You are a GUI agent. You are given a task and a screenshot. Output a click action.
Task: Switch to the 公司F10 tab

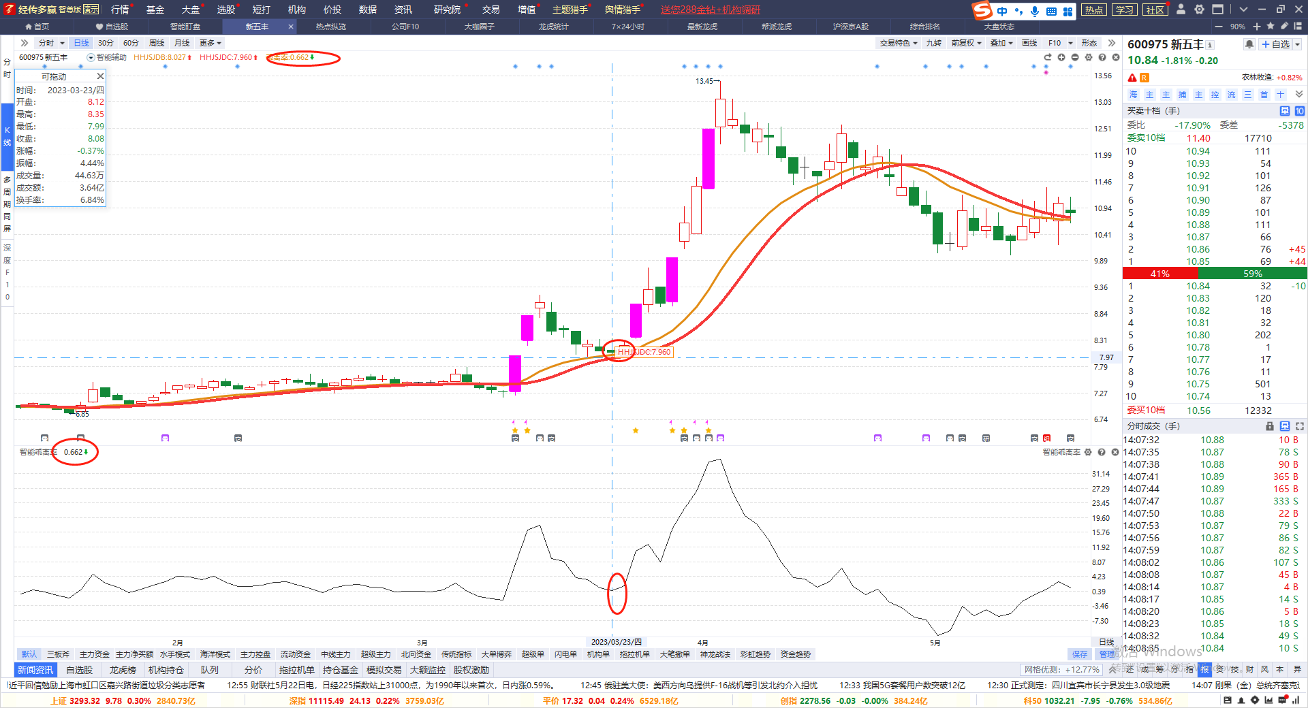click(405, 27)
